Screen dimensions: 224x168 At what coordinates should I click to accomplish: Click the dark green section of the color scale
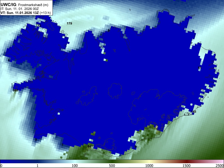tap(112, 161)
